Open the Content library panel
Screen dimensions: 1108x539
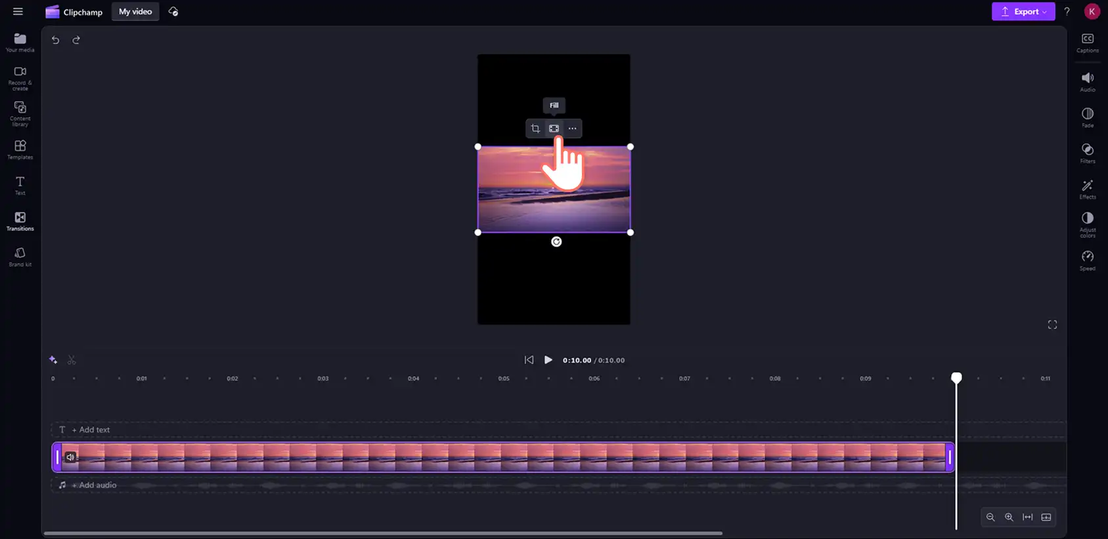click(x=20, y=114)
